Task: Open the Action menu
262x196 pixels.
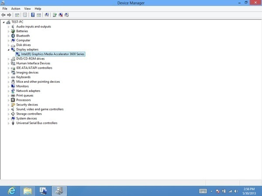Action: click(16, 8)
